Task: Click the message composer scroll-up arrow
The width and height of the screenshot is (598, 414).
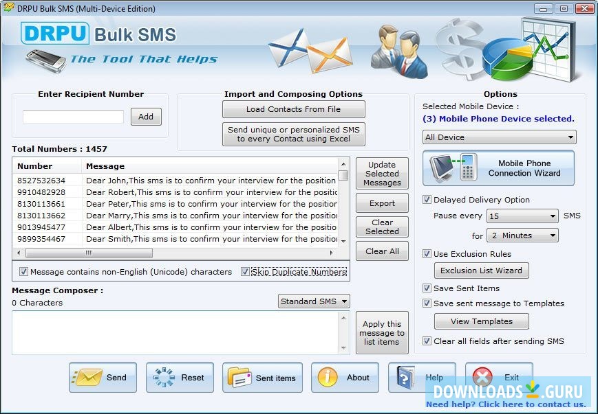Action: (x=343, y=318)
